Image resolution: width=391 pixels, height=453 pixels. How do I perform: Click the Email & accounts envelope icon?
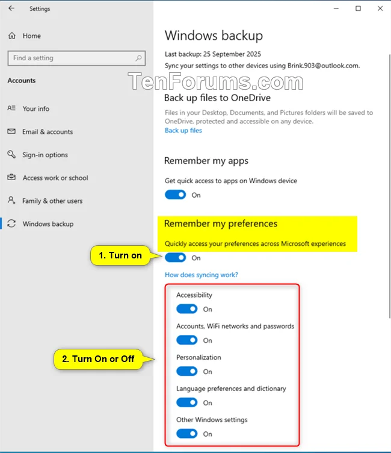pyautogui.click(x=11, y=131)
